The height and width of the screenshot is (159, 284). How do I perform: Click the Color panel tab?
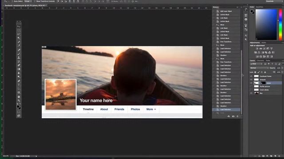[252, 7]
